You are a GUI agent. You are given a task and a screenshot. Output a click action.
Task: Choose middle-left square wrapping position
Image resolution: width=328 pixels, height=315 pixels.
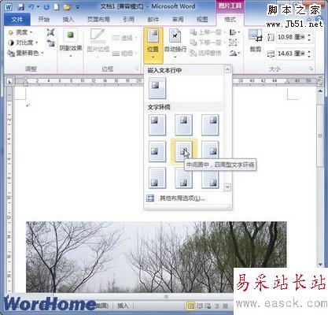[x=157, y=151]
